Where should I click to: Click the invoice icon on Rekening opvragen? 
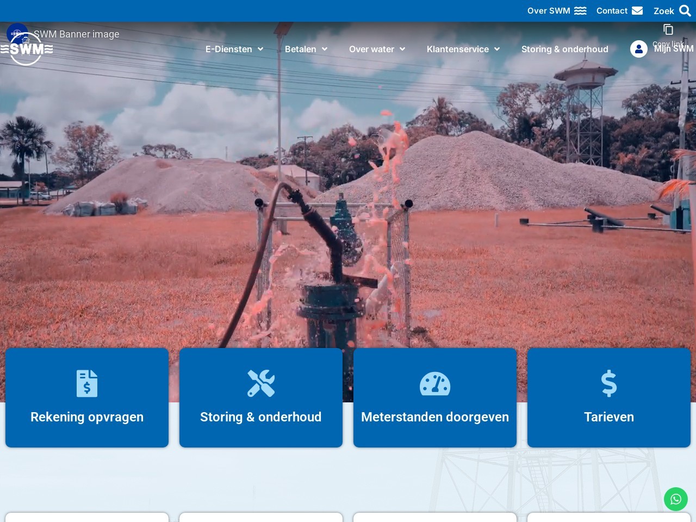click(87, 383)
